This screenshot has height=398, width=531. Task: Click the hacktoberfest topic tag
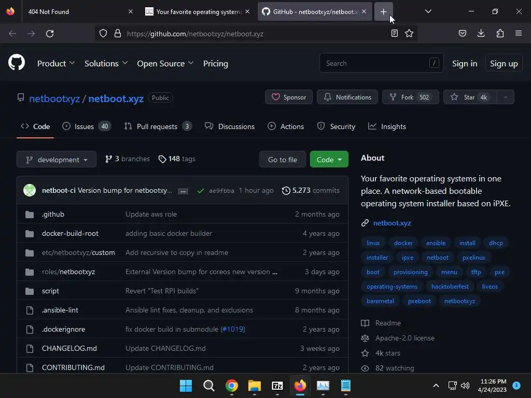click(450, 287)
